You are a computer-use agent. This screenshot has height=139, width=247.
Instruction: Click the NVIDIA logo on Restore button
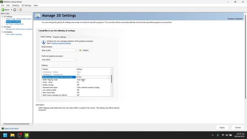pyautogui.click(x=80, y=50)
